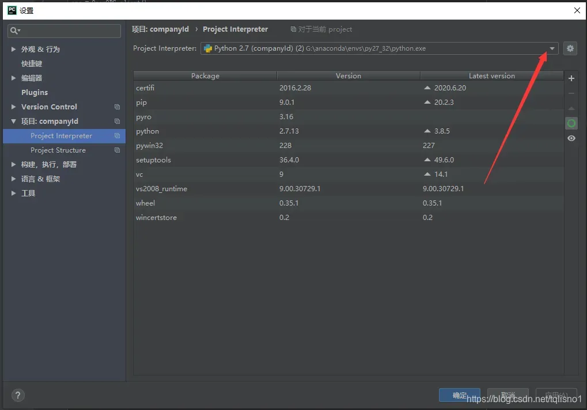
Task: Click latest version 2020.6.20 cell
Action: (x=450, y=88)
